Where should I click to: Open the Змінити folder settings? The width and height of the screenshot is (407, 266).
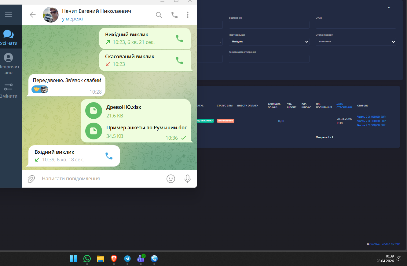pos(9,91)
